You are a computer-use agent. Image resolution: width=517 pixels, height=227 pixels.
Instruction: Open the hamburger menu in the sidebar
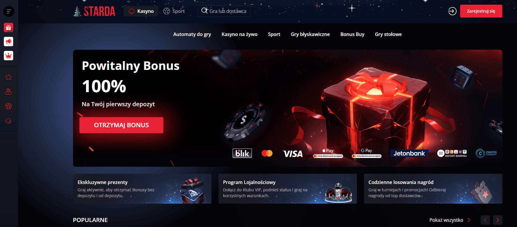tap(9, 11)
